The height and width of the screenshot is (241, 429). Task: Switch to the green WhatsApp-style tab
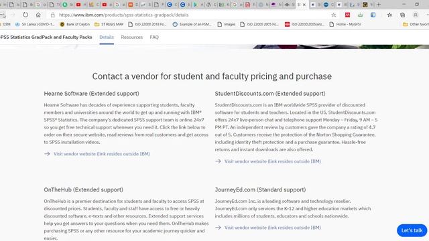(x=65, y=5)
